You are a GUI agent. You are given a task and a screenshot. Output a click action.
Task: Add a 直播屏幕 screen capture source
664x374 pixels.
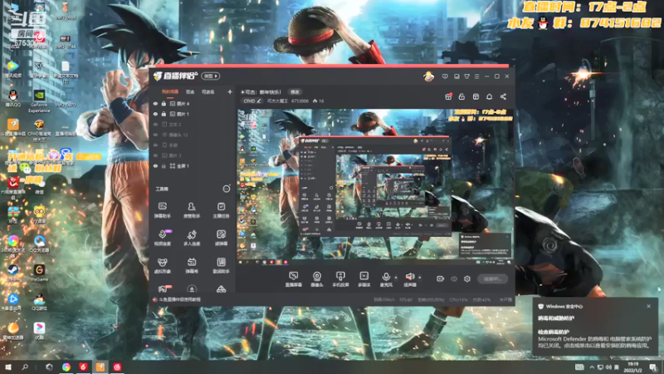[294, 279]
